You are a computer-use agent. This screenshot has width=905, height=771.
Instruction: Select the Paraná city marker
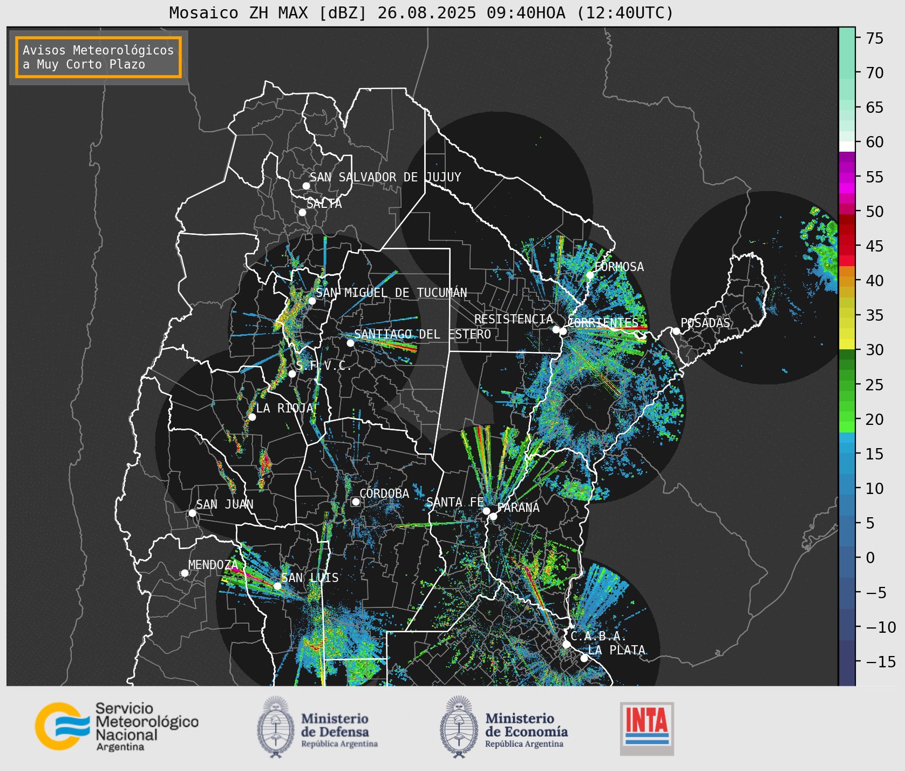[x=493, y=516]
